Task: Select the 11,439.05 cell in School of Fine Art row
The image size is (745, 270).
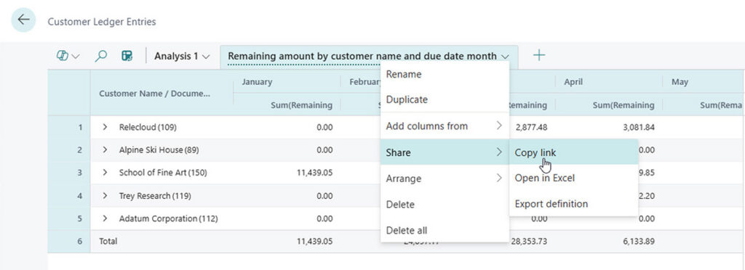Action: pyautogui.click(x=287, y=173)
